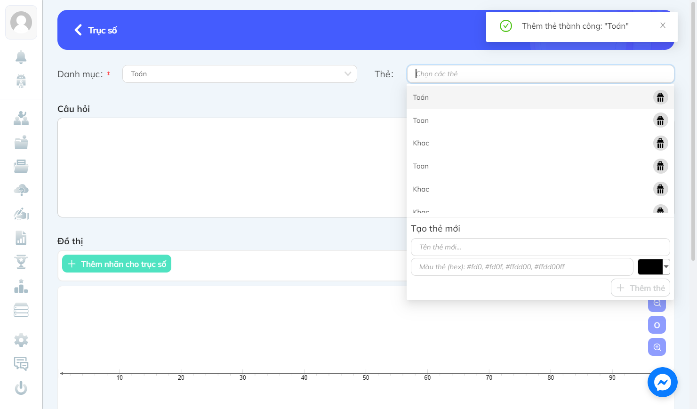697x409 pixels.
Task: Click inside the Câu hỏi text area
Action: tap(232, 168)
